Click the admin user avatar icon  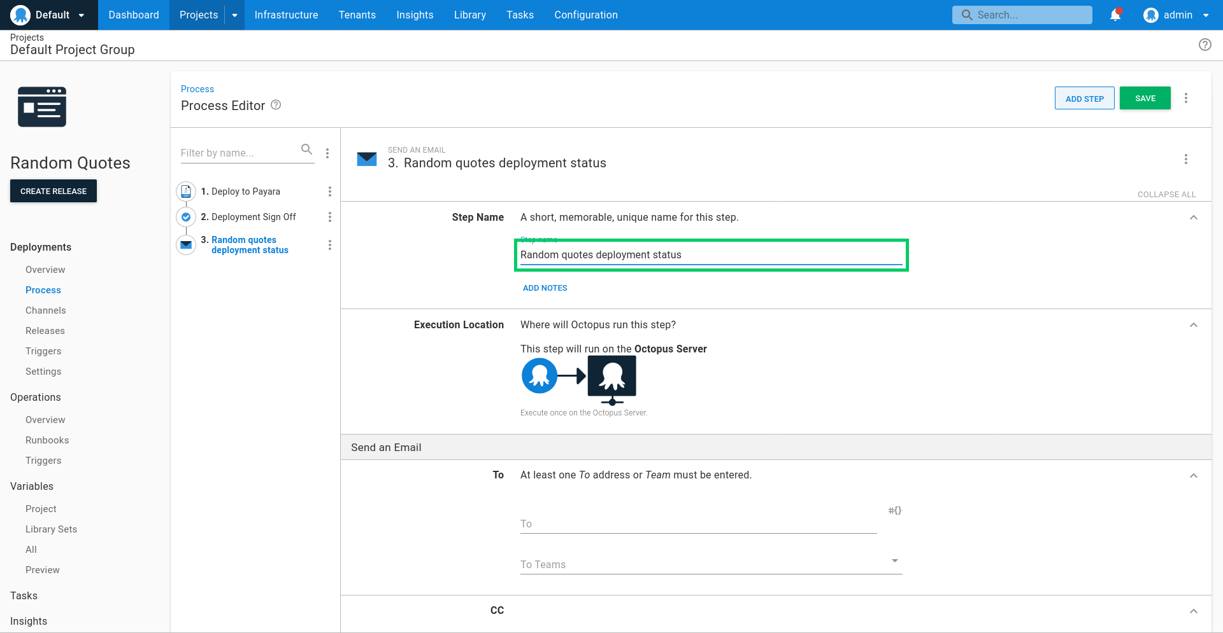pyautogui.click(x=1150, y=15)
